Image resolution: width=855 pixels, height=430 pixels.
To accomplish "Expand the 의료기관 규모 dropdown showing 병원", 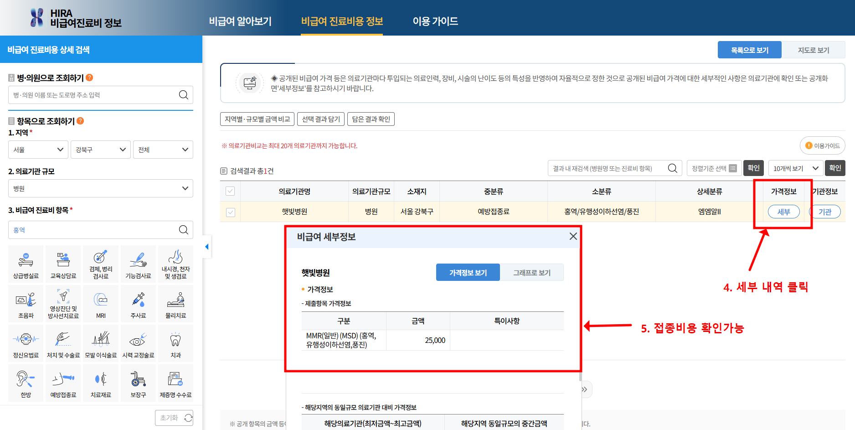I will tap(100, 188).
